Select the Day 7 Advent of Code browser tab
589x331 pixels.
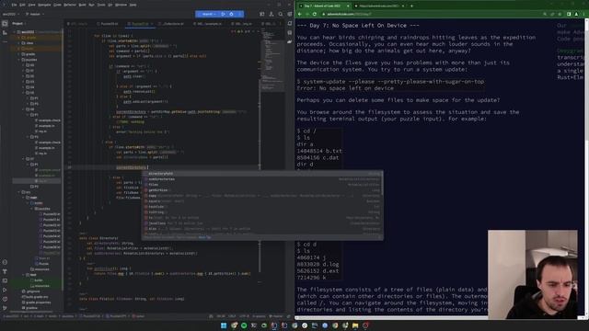[324, 6]
